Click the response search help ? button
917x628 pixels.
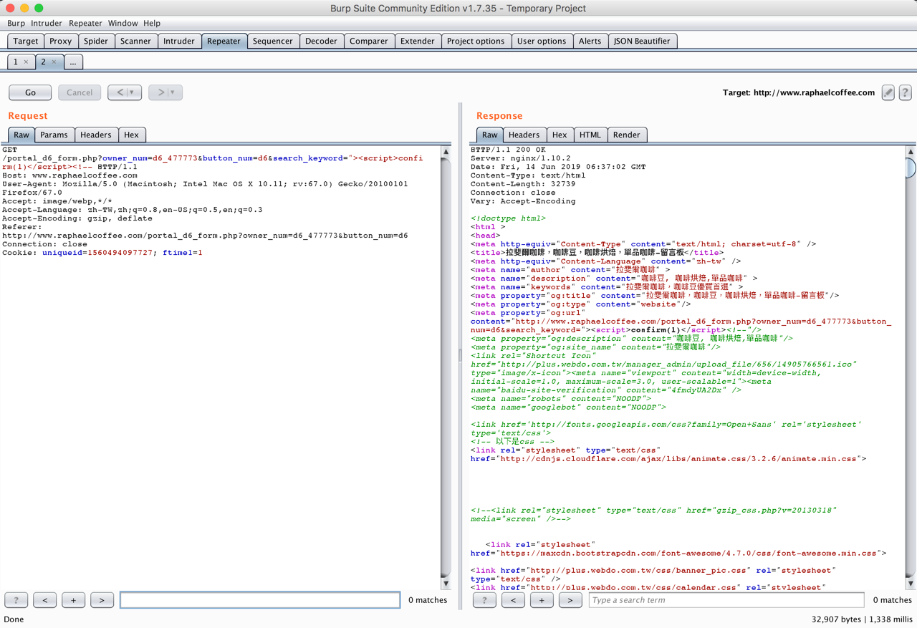click(484, 600)
